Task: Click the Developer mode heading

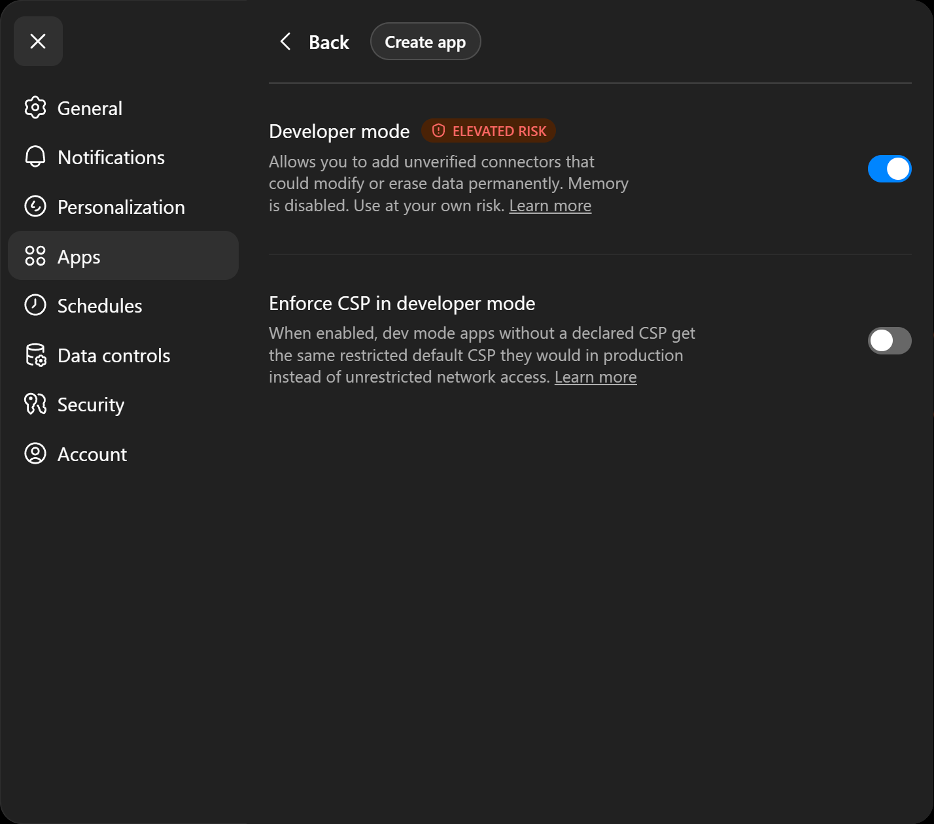Action: (x=339, y=131)
